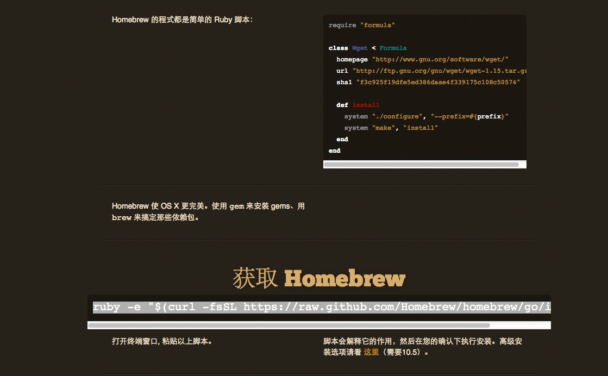Click the system "make", "install" line
Viewport: 608px width, 376px height.
point(391,128)
